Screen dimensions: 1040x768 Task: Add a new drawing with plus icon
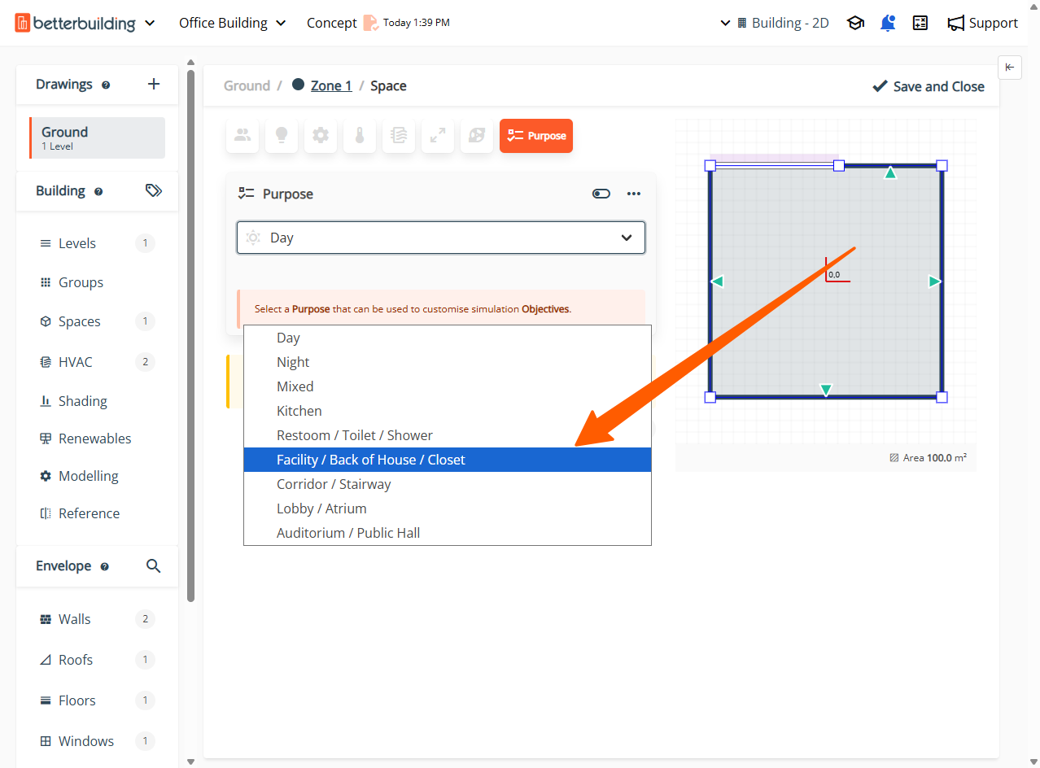tap(154, 84)
